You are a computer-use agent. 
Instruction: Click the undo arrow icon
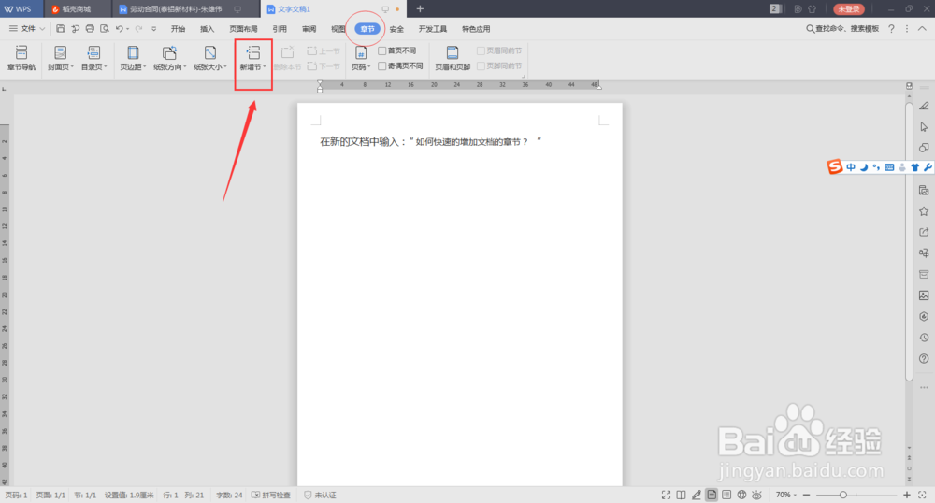coord(120,29)
